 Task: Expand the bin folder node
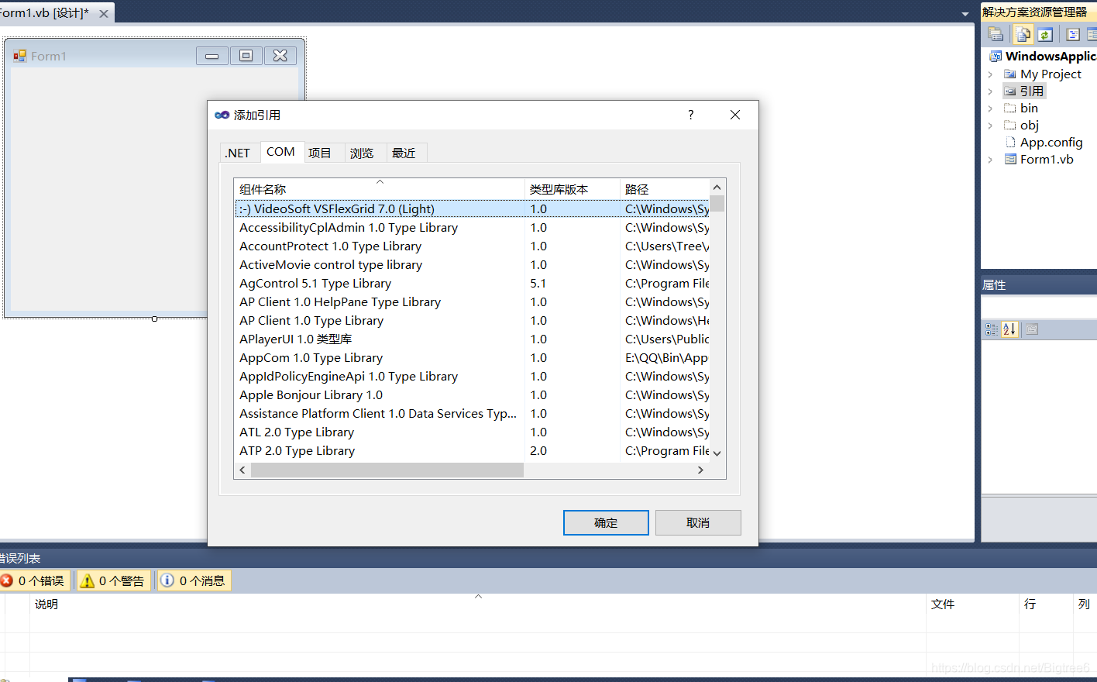tap(990, 108)
